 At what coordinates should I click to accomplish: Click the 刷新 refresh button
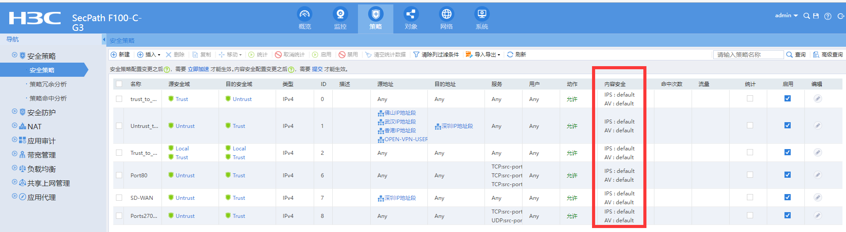516,55
